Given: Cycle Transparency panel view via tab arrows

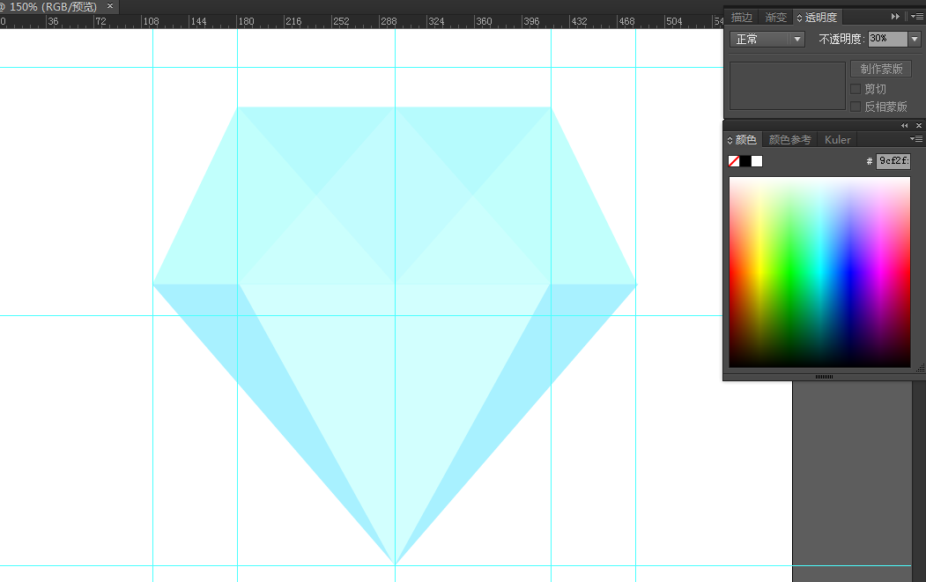Looking at the screenshot, I should pyautogui.click(x=800, y=18).
